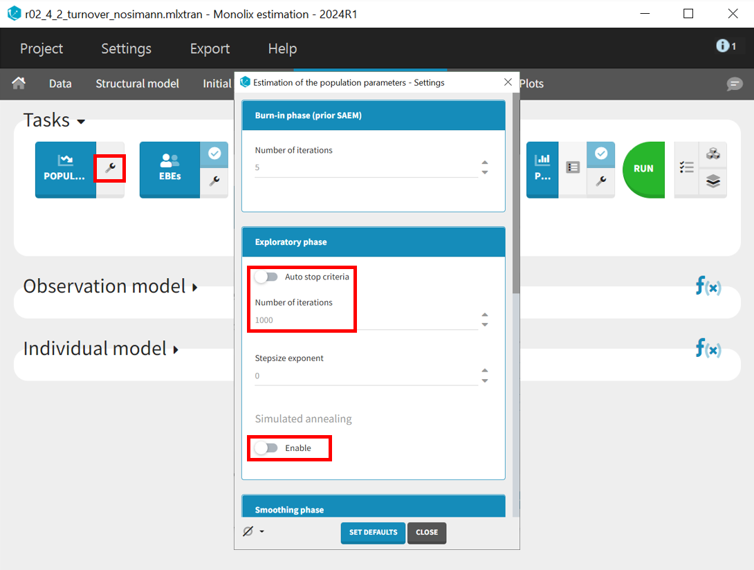Click the Individual model formula icon
Screen dimensions: 754x570
click(x=708, y=348)
